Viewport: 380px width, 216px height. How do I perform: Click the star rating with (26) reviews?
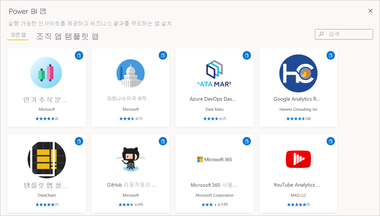[x=131, y=204]
